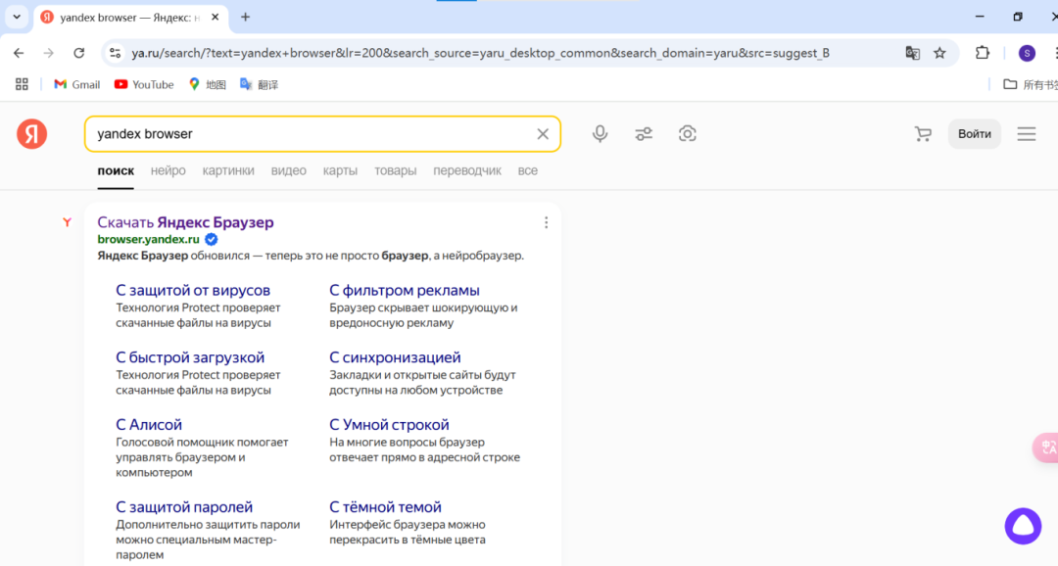The width and height of the screenshot is (1058, 566).
Task: Switch to the нейро tab
Action: [168, 170]
